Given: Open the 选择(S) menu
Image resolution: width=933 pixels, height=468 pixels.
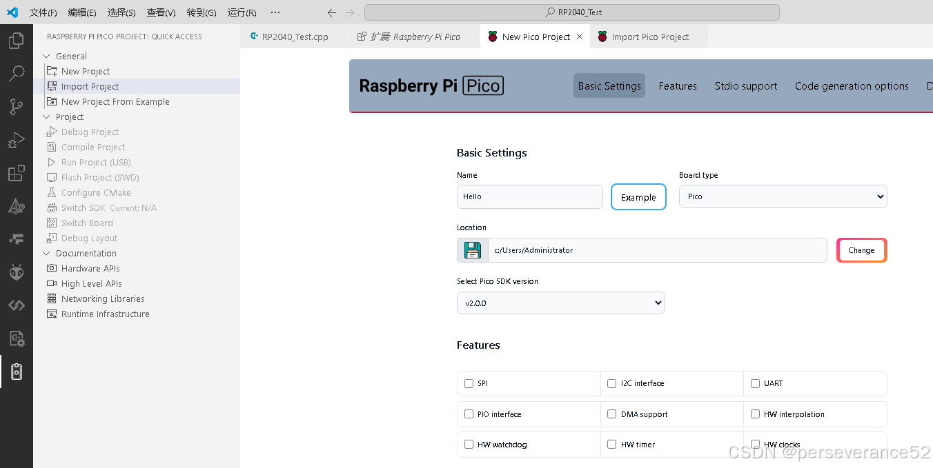Looking at the screenshot, I should click(121, 12).
